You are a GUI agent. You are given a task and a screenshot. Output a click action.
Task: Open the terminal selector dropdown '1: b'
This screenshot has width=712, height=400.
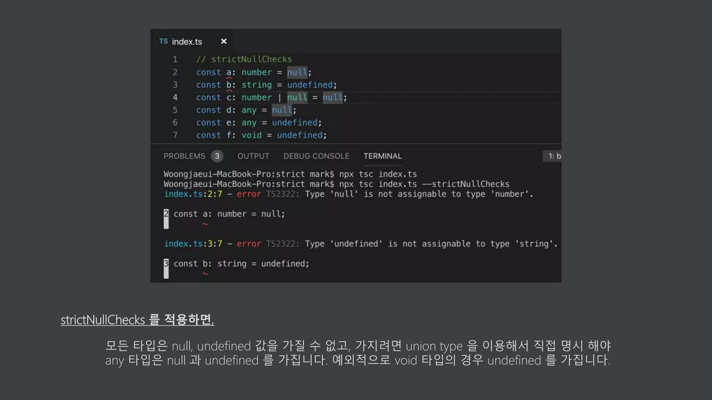tap(552, 156)
